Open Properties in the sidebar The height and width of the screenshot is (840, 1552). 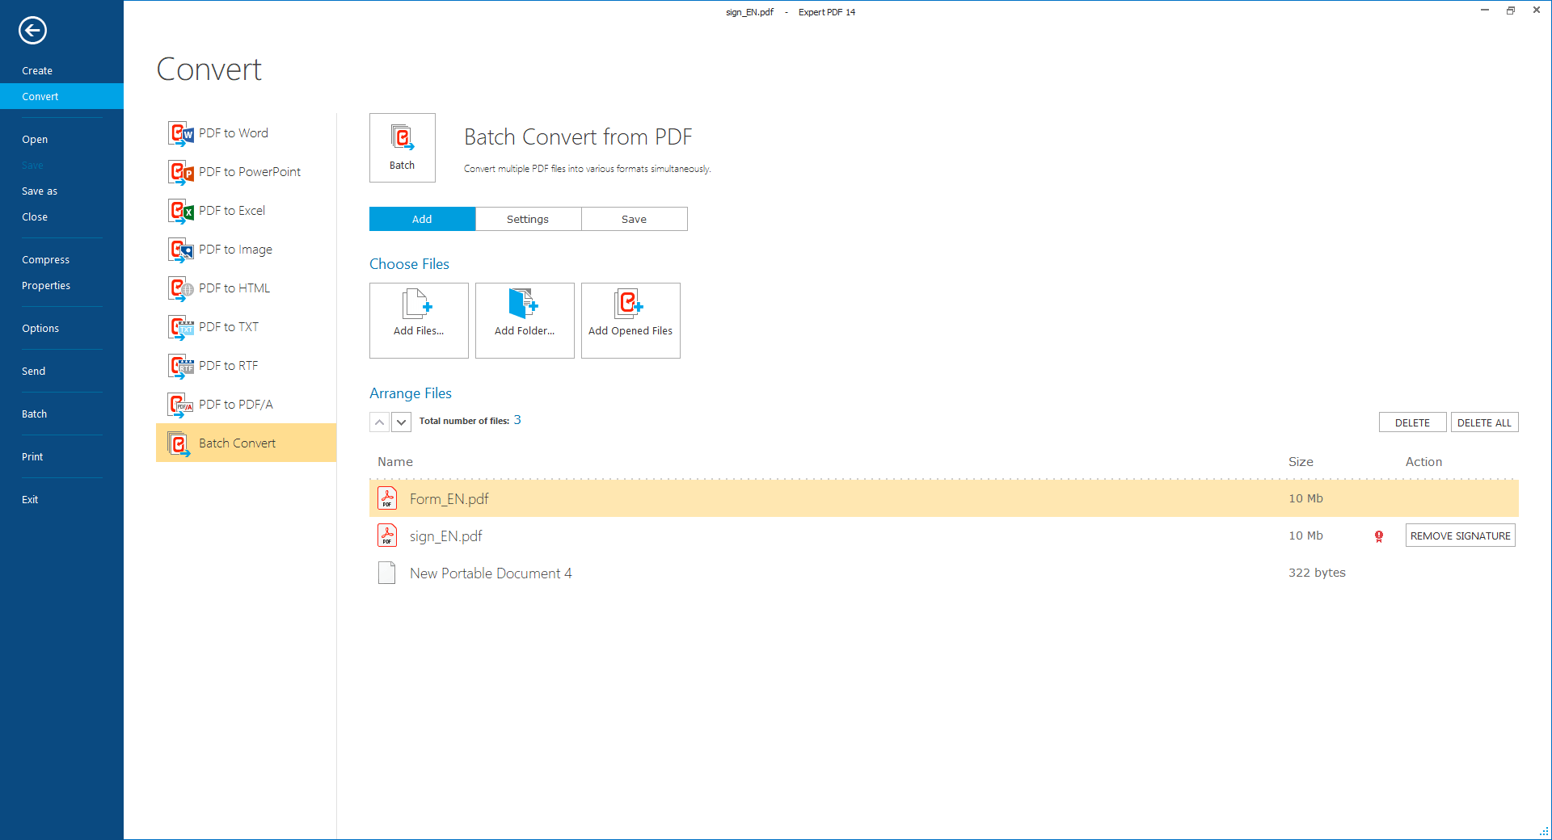[46, 286]
